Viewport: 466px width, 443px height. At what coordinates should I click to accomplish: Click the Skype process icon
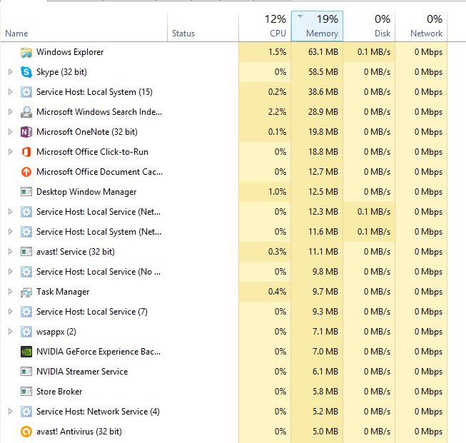tap(26, 72)
